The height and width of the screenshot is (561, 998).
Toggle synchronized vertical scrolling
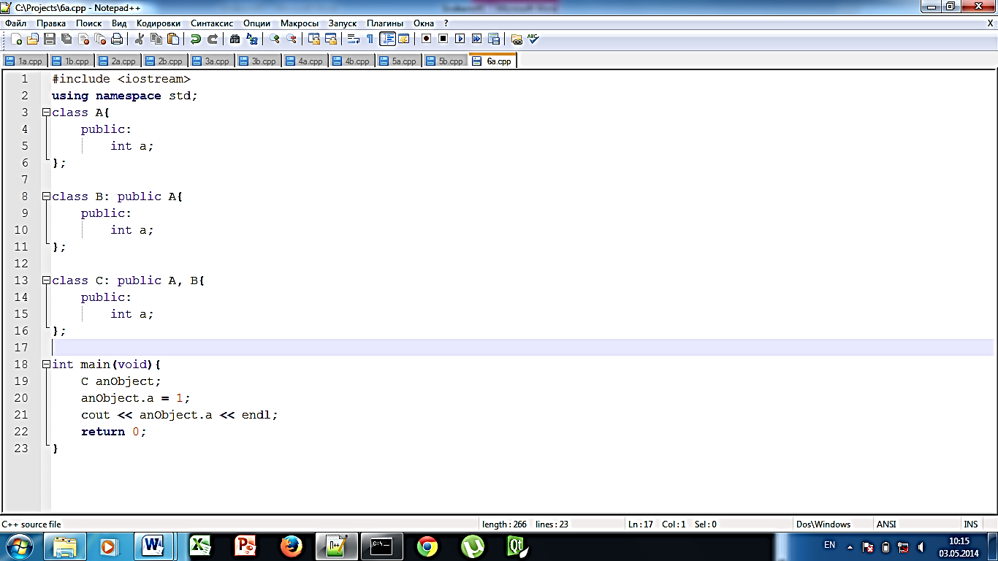(314, 39)
